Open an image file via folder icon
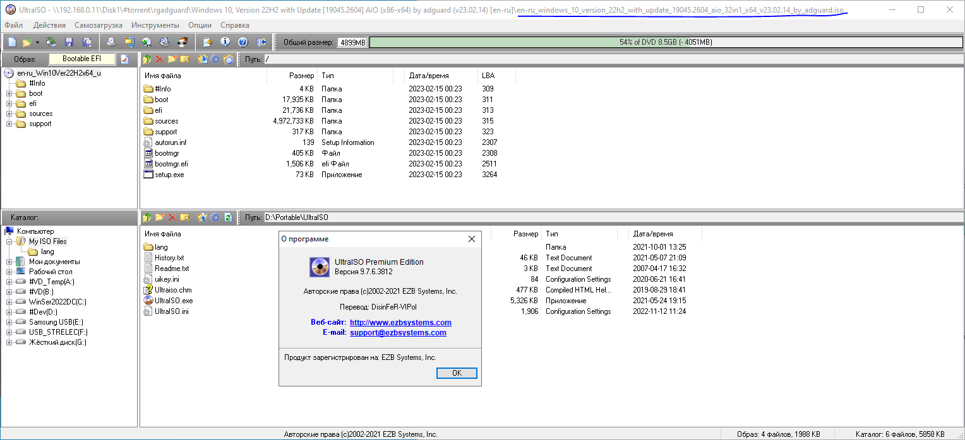The width and height of the screenshot is (965, 440). [x=27, y=42]
